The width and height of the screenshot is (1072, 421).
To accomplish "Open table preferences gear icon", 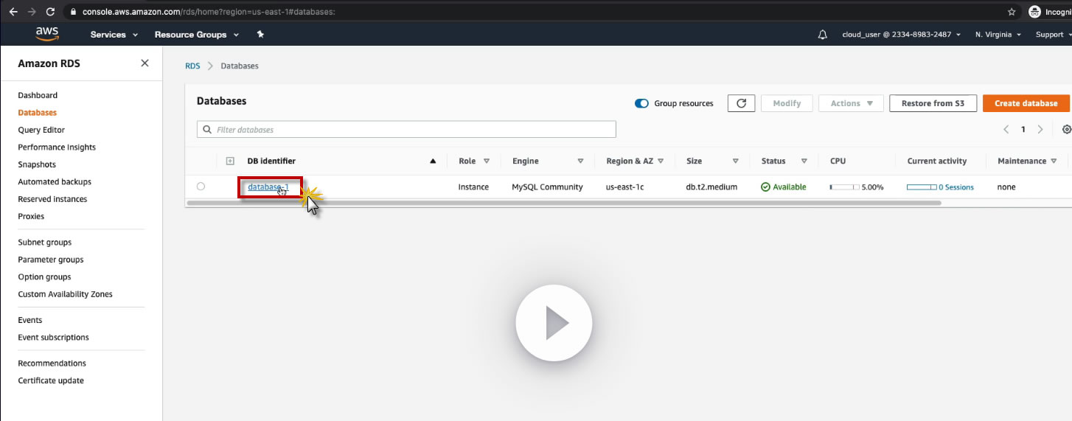I will [x=1067, y=129].
